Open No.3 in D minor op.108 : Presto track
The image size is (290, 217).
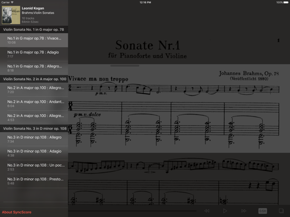(x=34, y=181)
